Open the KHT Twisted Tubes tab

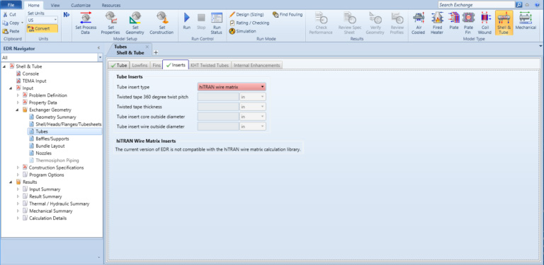point(210,65)
